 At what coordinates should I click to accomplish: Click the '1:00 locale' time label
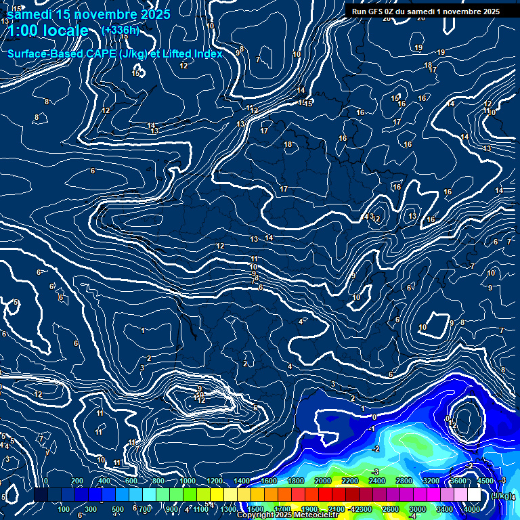coord(48,30)
